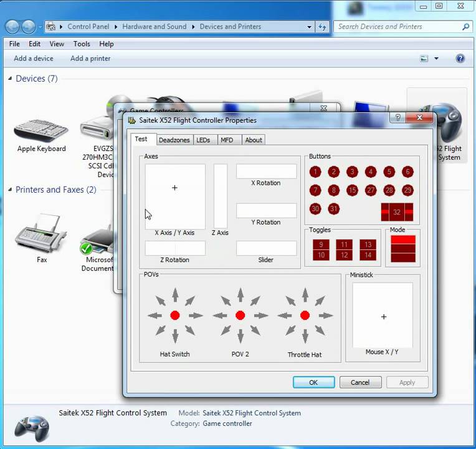Click the Hat Switch center red dot
This screenshot has width=476, height=449.
175,316
